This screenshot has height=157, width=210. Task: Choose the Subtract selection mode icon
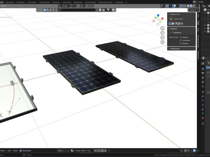pyautogui.click(x=176, y=24)
